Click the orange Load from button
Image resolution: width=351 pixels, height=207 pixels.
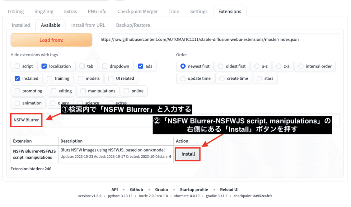51,40
